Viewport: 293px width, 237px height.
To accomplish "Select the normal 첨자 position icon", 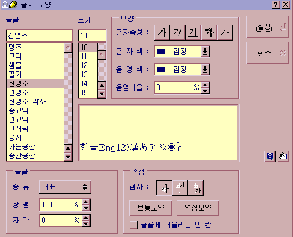I will click(164, 188).
